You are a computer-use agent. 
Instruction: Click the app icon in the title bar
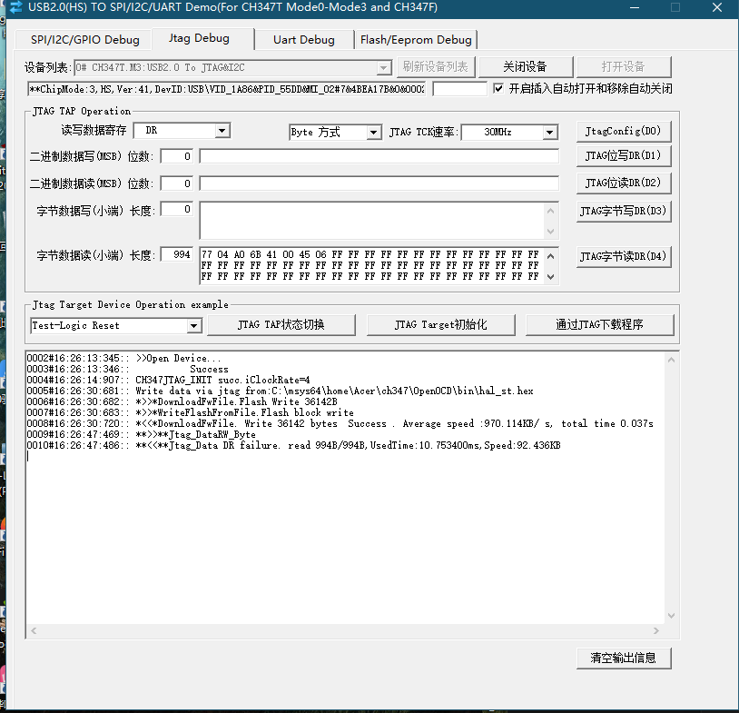[x=15, y=7]
